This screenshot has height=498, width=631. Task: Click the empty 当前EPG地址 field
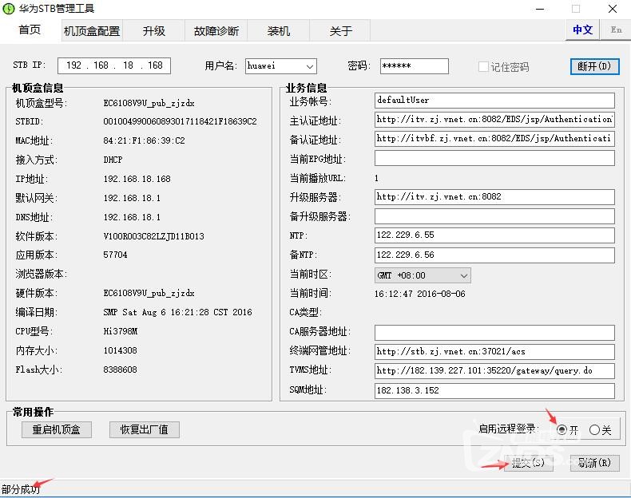[x=494, y=158]
